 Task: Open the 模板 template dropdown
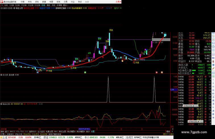coord(168,132)
